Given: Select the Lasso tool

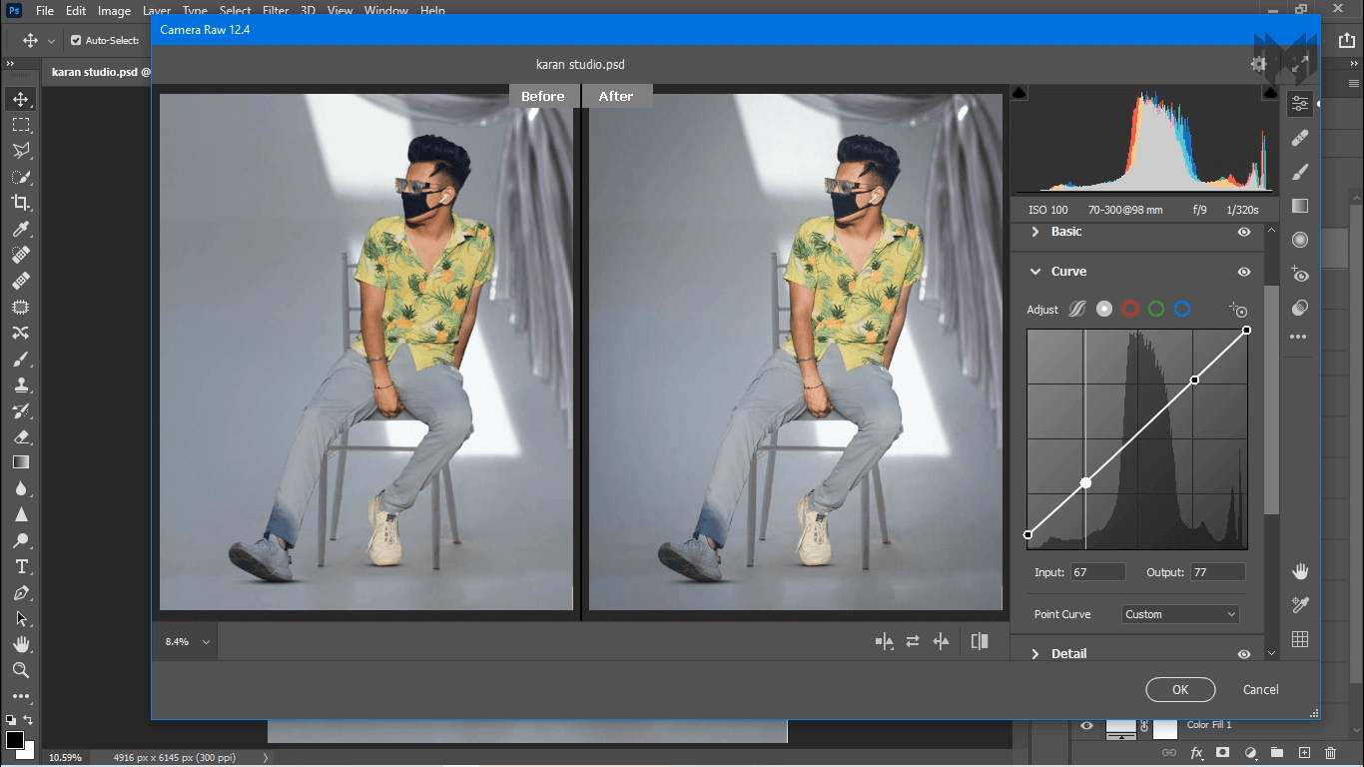Looking at the screenshot, I should tap(20, 151).
